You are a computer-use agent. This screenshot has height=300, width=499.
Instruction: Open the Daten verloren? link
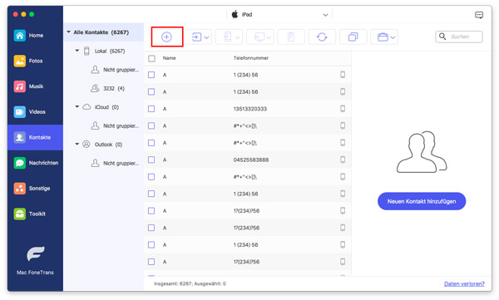click(x=464, y=283)
